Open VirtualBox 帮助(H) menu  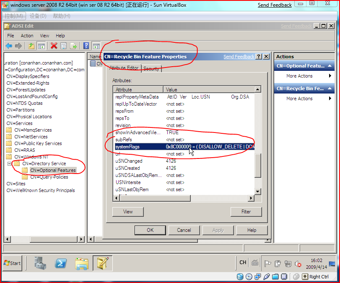coord(62,16)
